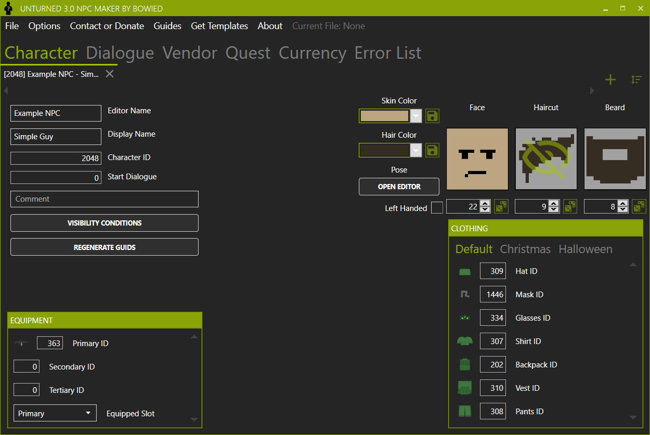The width and height of the screenshot is (650, 435).
Task: Click the hat icon beside Hat ID
Action: (x=464, y=271)
